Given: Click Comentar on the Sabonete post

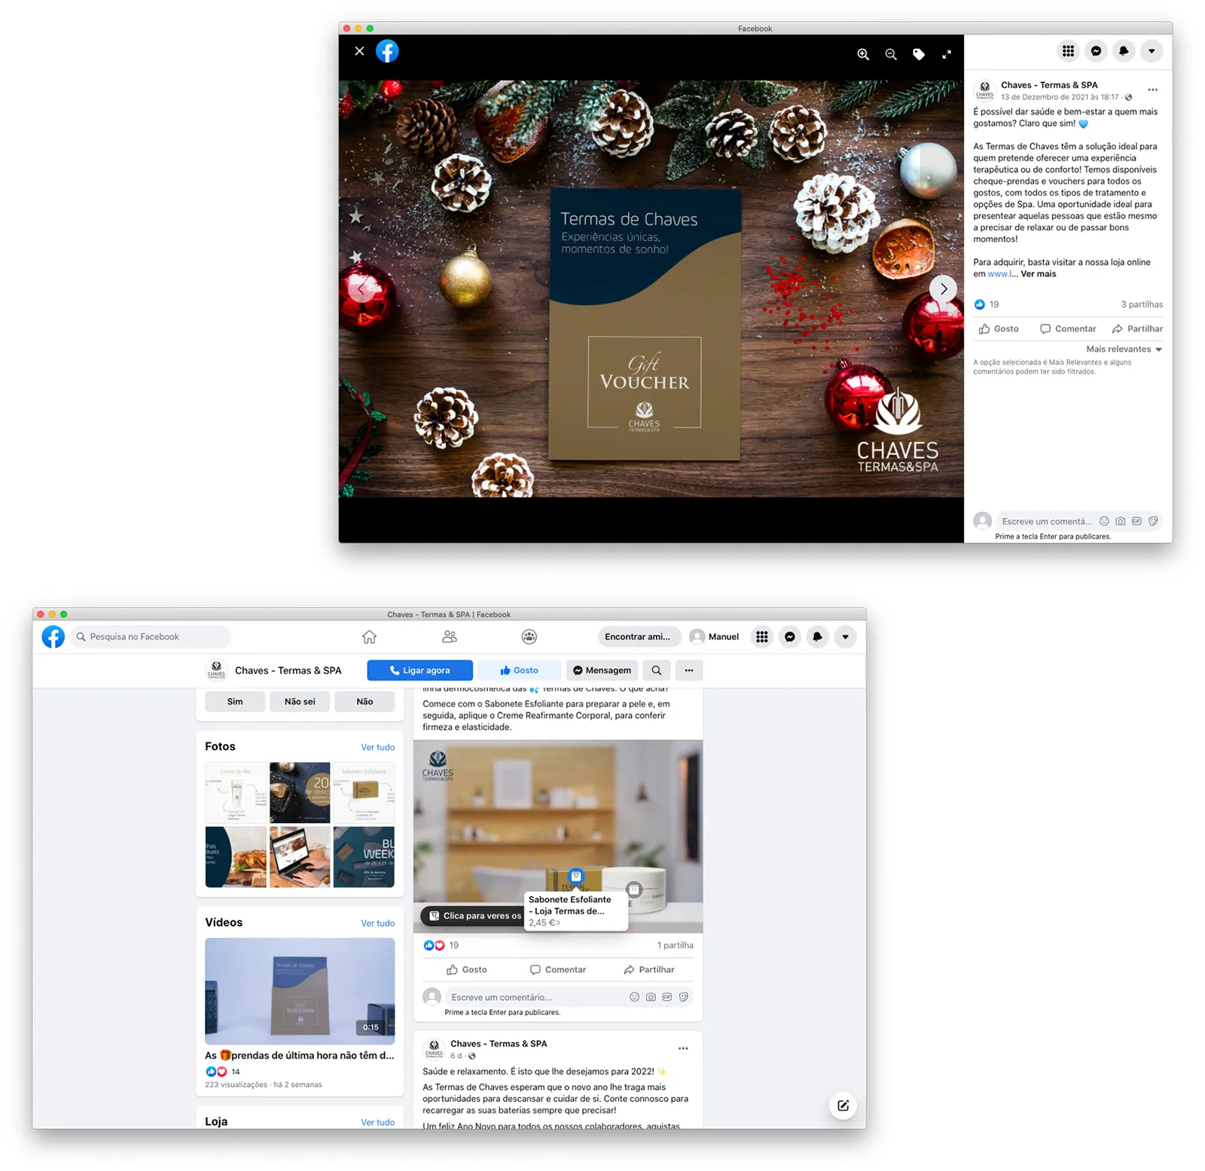Looking at the screenshot, I should point(558,970).
